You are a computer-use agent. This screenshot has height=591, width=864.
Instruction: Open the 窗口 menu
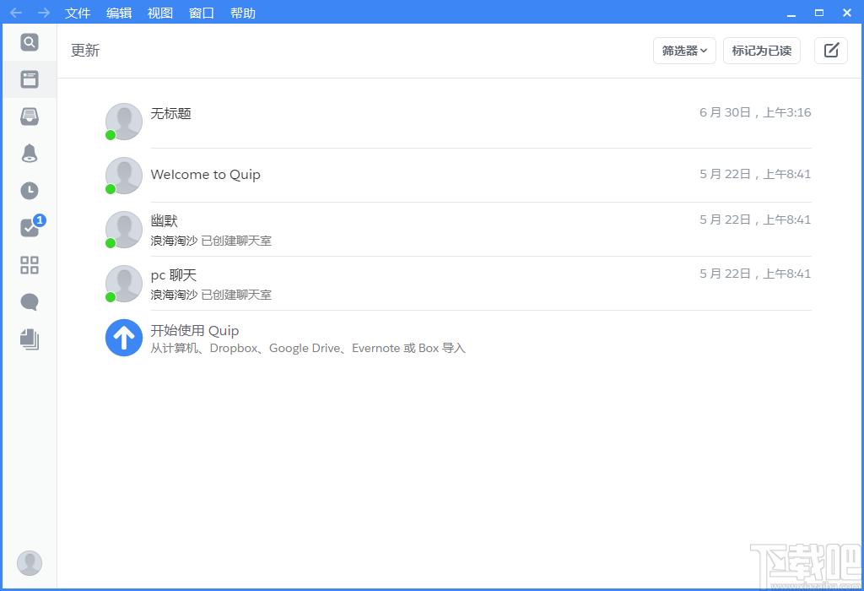[x=202, y=13]
